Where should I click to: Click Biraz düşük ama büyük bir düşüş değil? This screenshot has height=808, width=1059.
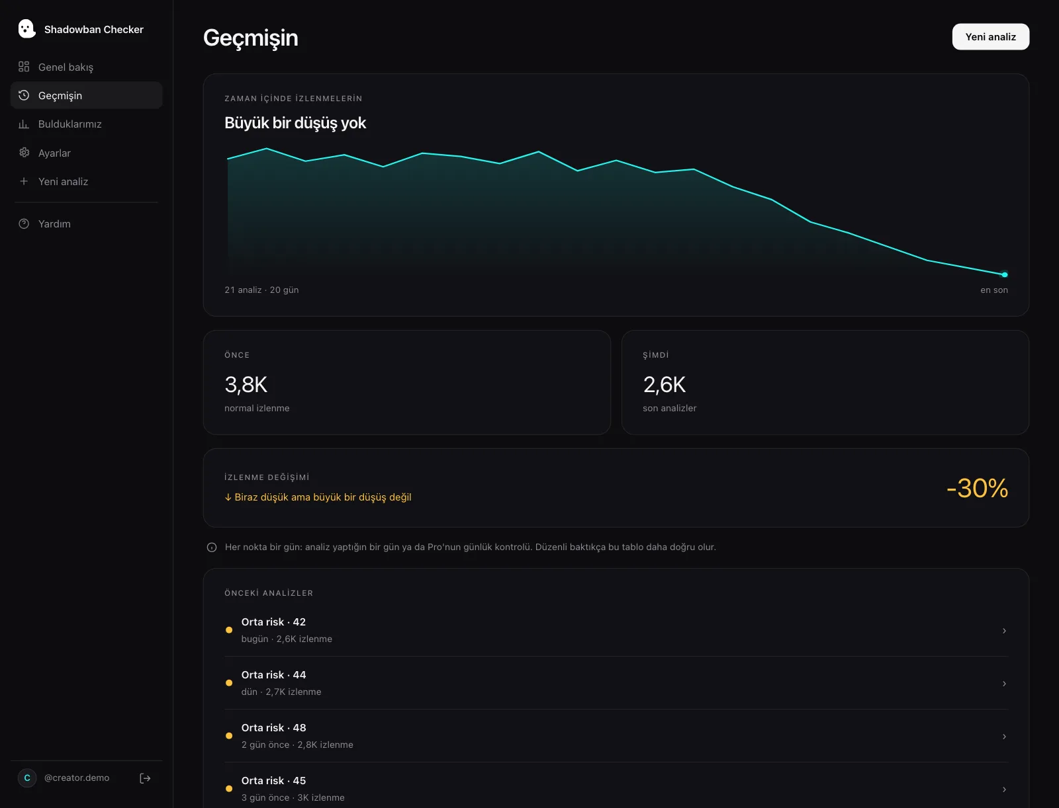pos(318,497)
